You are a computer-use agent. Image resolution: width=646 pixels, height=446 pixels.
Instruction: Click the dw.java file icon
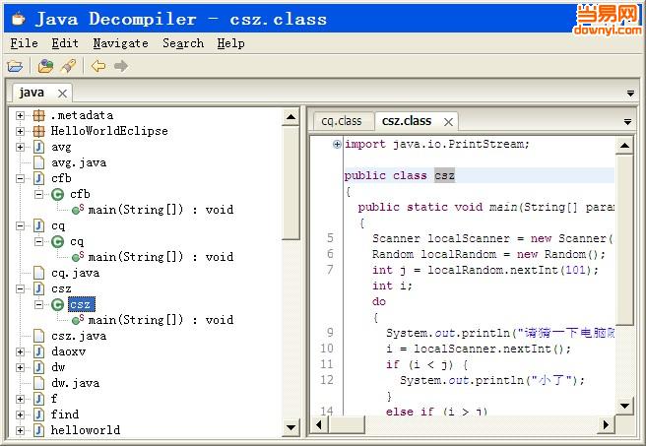point(38,383)
